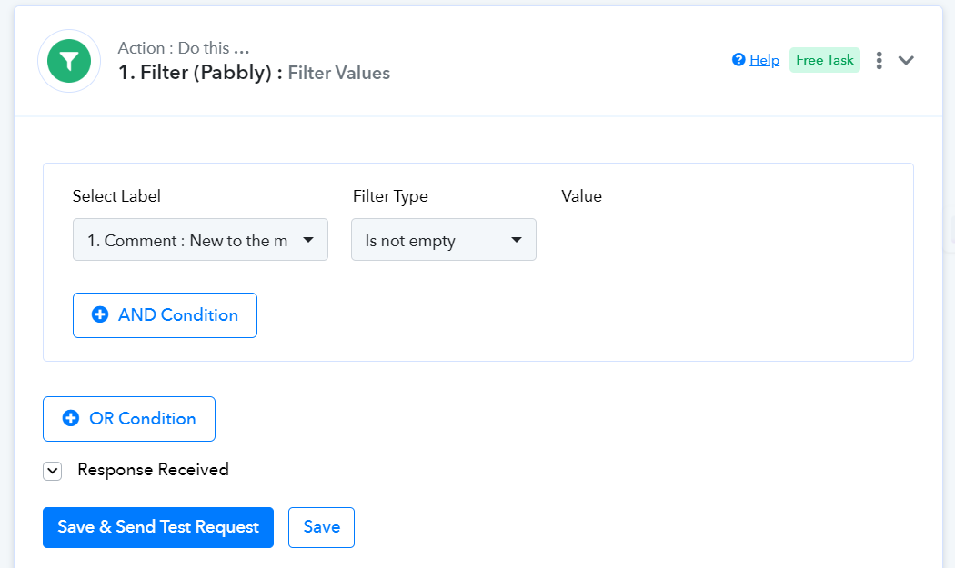Screen dimensions: 955x568
Task: Click the plus icon on OR Condition
Action: [71, 418]
